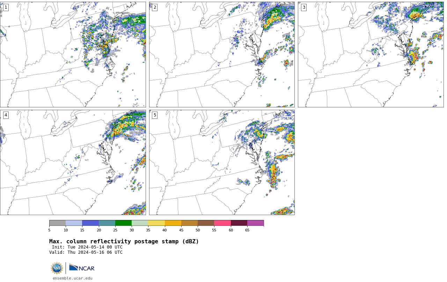Click the pale green 30-35 dBZ swatch
Image resolution: width=447 pixels, height=282 pixels.
click(x=140, y=223)
